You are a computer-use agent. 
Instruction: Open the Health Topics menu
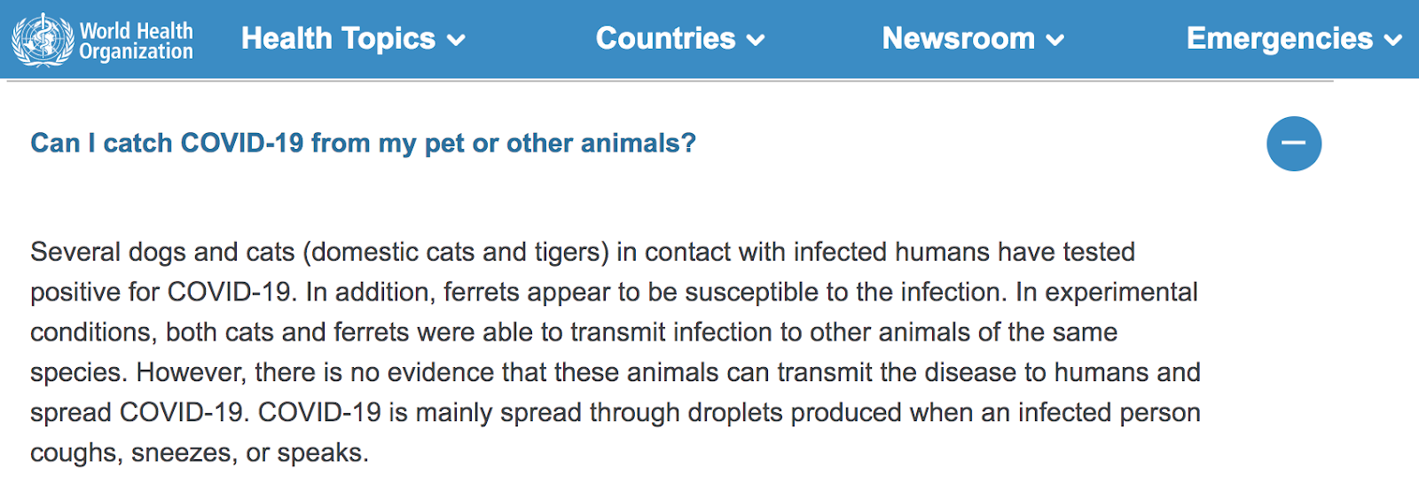[x=338, y=39]
